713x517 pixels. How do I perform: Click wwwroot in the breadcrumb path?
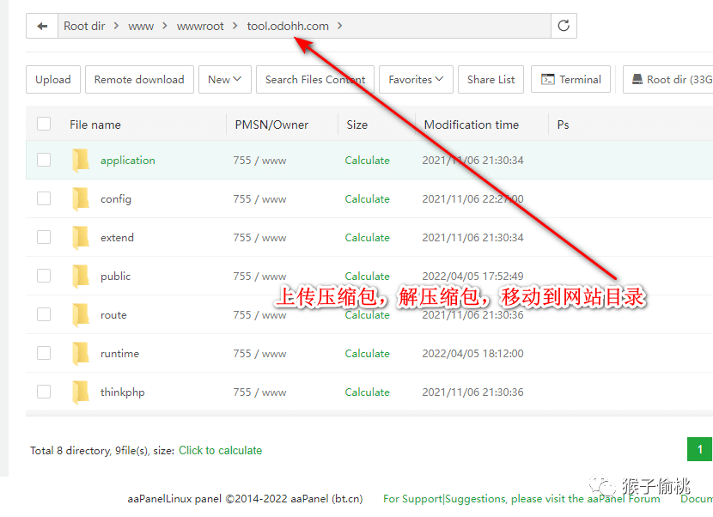pyautogui.click(x=200, y=26)
